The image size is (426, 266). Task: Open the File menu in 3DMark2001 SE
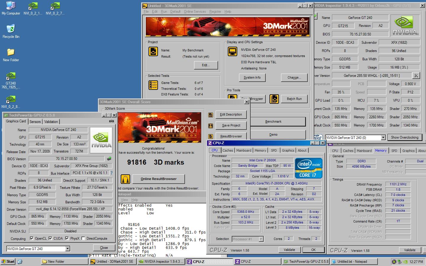pyautogui.click(x=146, y=12)
